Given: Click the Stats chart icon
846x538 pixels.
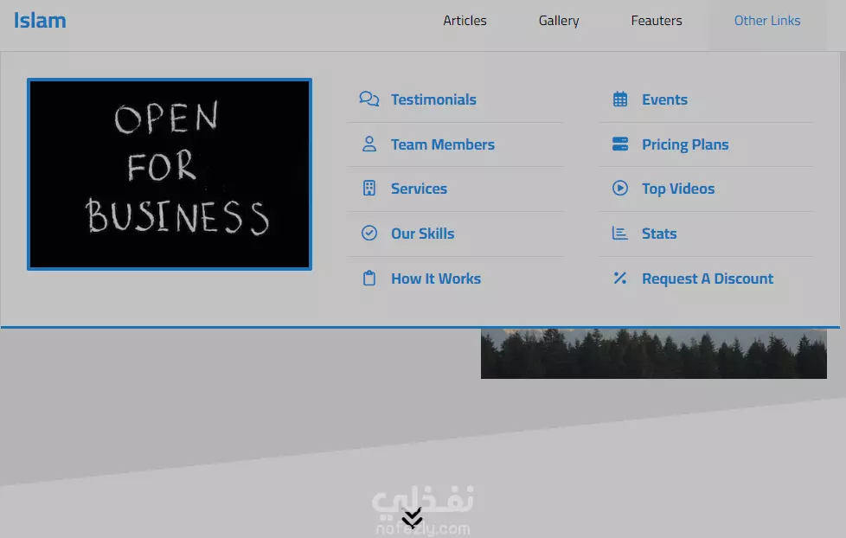Looking at the screenshot, I should tap(620, 234).
